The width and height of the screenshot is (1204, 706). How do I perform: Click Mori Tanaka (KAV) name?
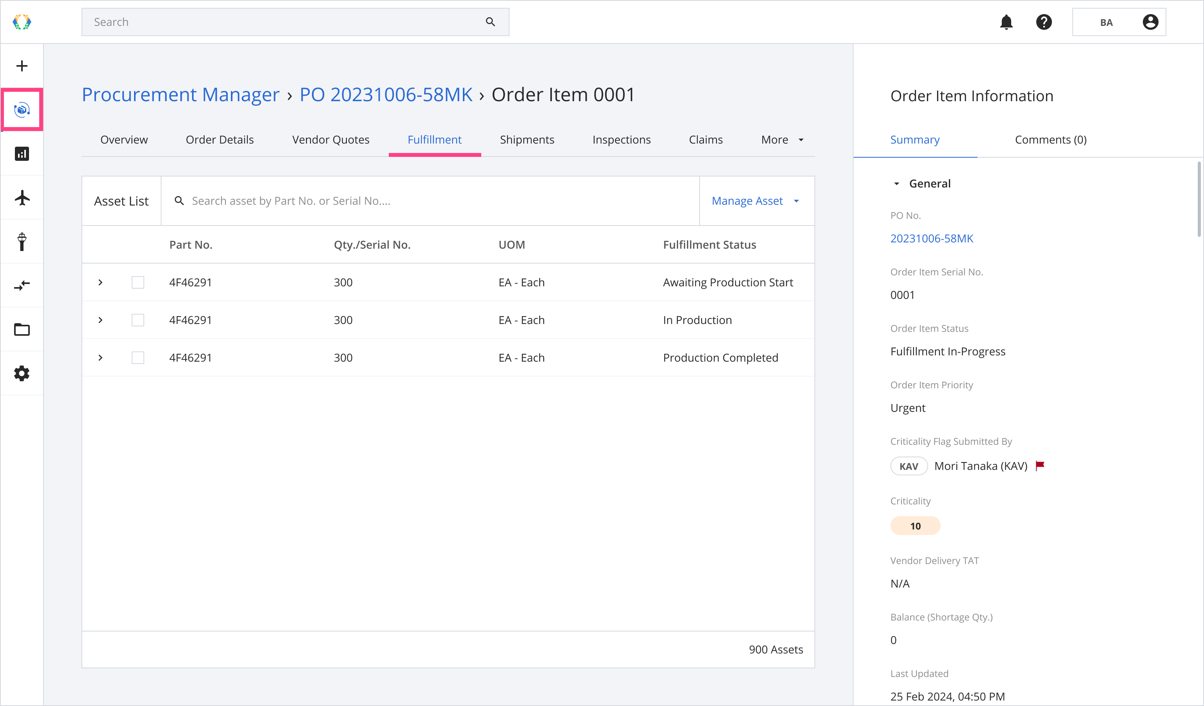(980, 466)
